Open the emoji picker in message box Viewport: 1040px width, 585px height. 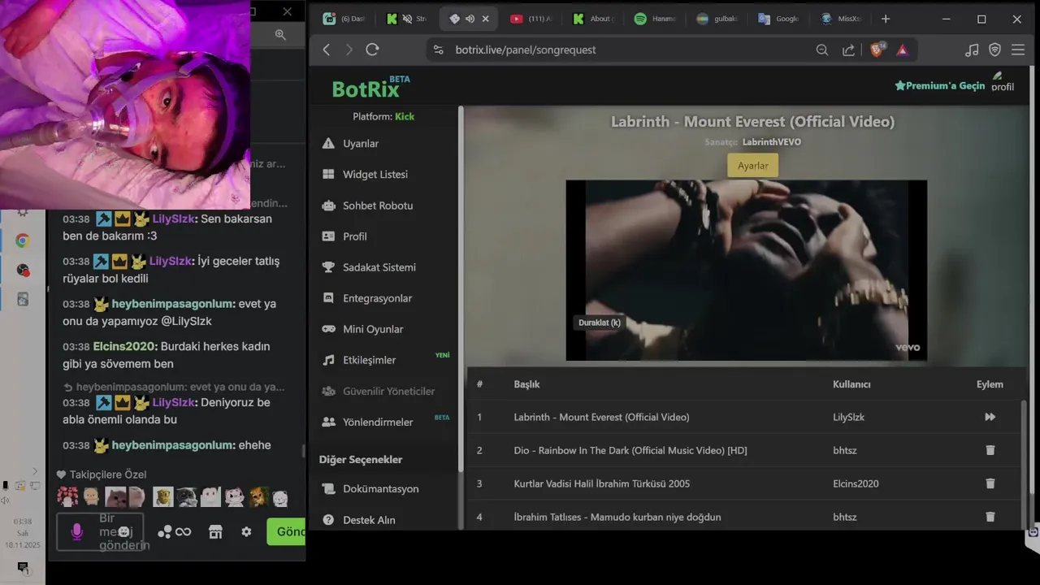123,531
